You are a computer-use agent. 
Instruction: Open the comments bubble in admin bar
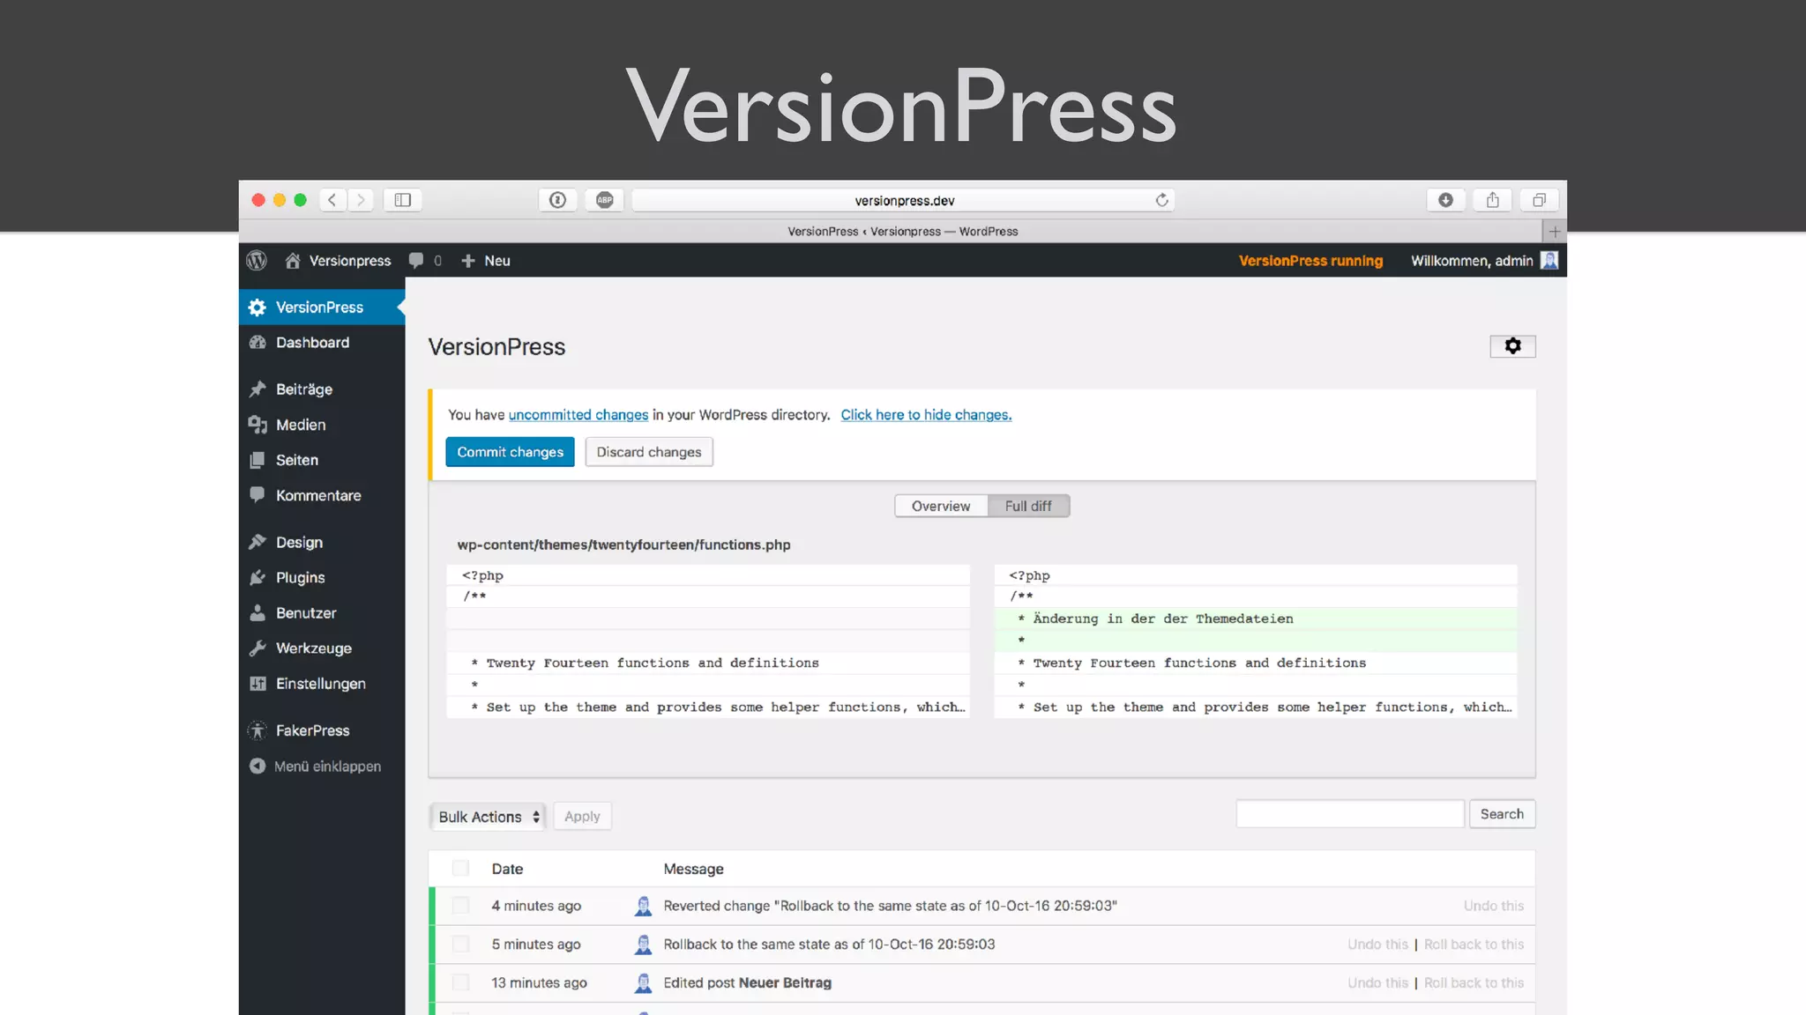(425, 261)
